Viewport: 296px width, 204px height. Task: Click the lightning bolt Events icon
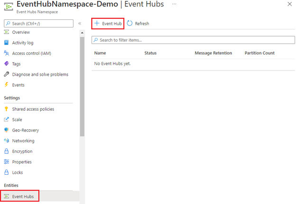pos(7,85)
